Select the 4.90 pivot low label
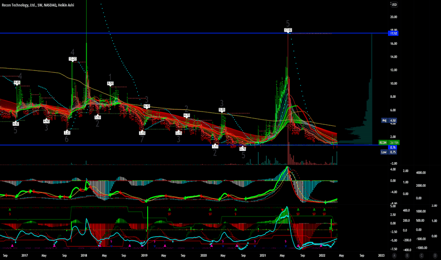The image size is (441, 260). tap(46, 121)
